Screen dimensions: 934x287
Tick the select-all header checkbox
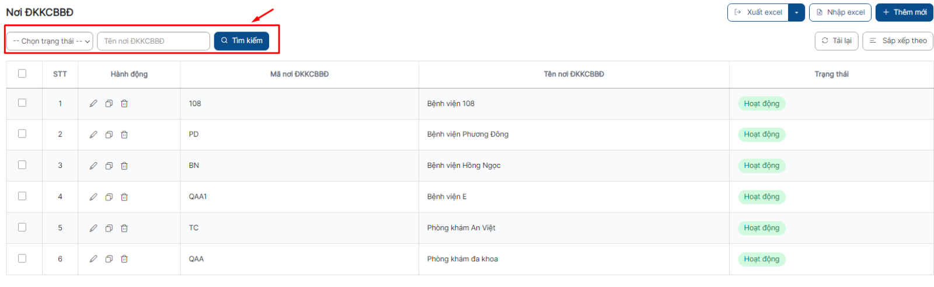(x=22, y=73)
